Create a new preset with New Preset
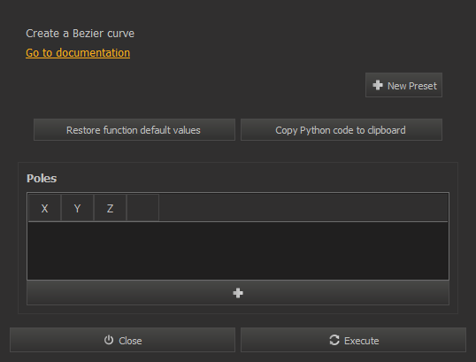Viewport: 476px width, 362px height. coord(403,85)
